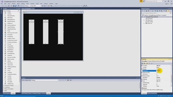Expand the Size property row

point(142,81)
